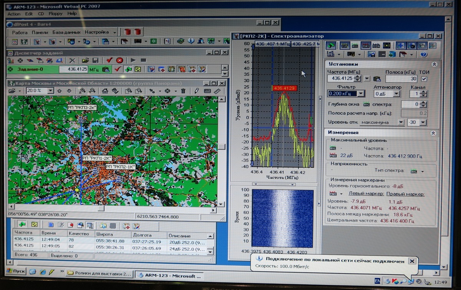The image size is (461, 290).
Task: Click the Глубина окна spectrum stepper
Action: 423,104
